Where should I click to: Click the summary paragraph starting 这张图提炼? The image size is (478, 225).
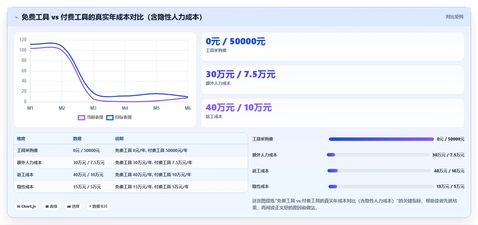[x=355, y=204]
